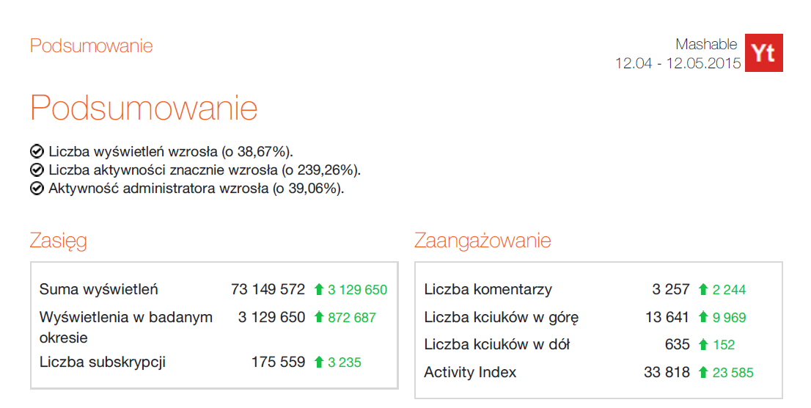Click the Liczba subskrypcji label
The width and height of the screenshot is (811, 408).
click(102, 362)
